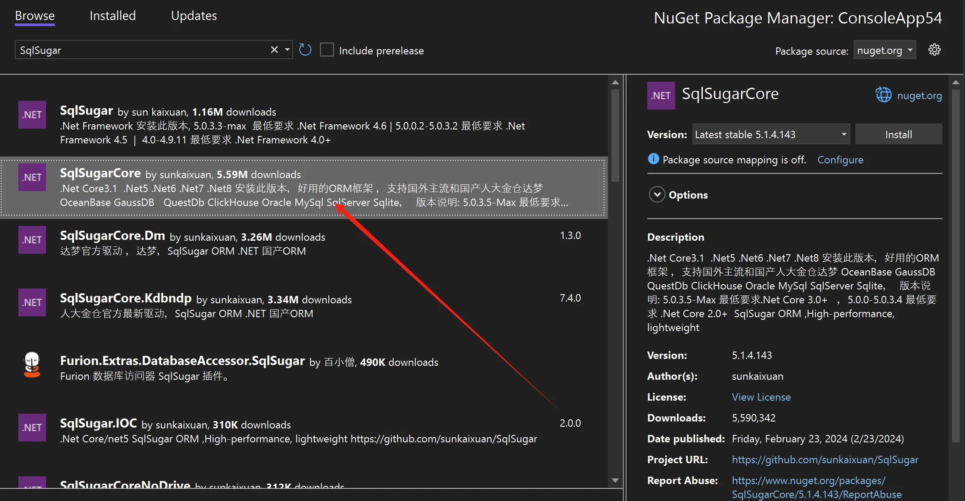Switch to the Browse tab
The height and width of the screenshot is (501, 965).
click(x=35, y=16)
